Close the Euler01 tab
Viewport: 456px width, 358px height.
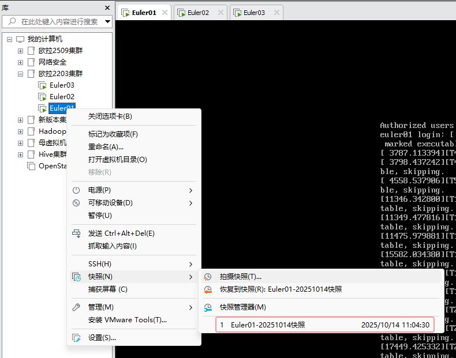[165, 13]
